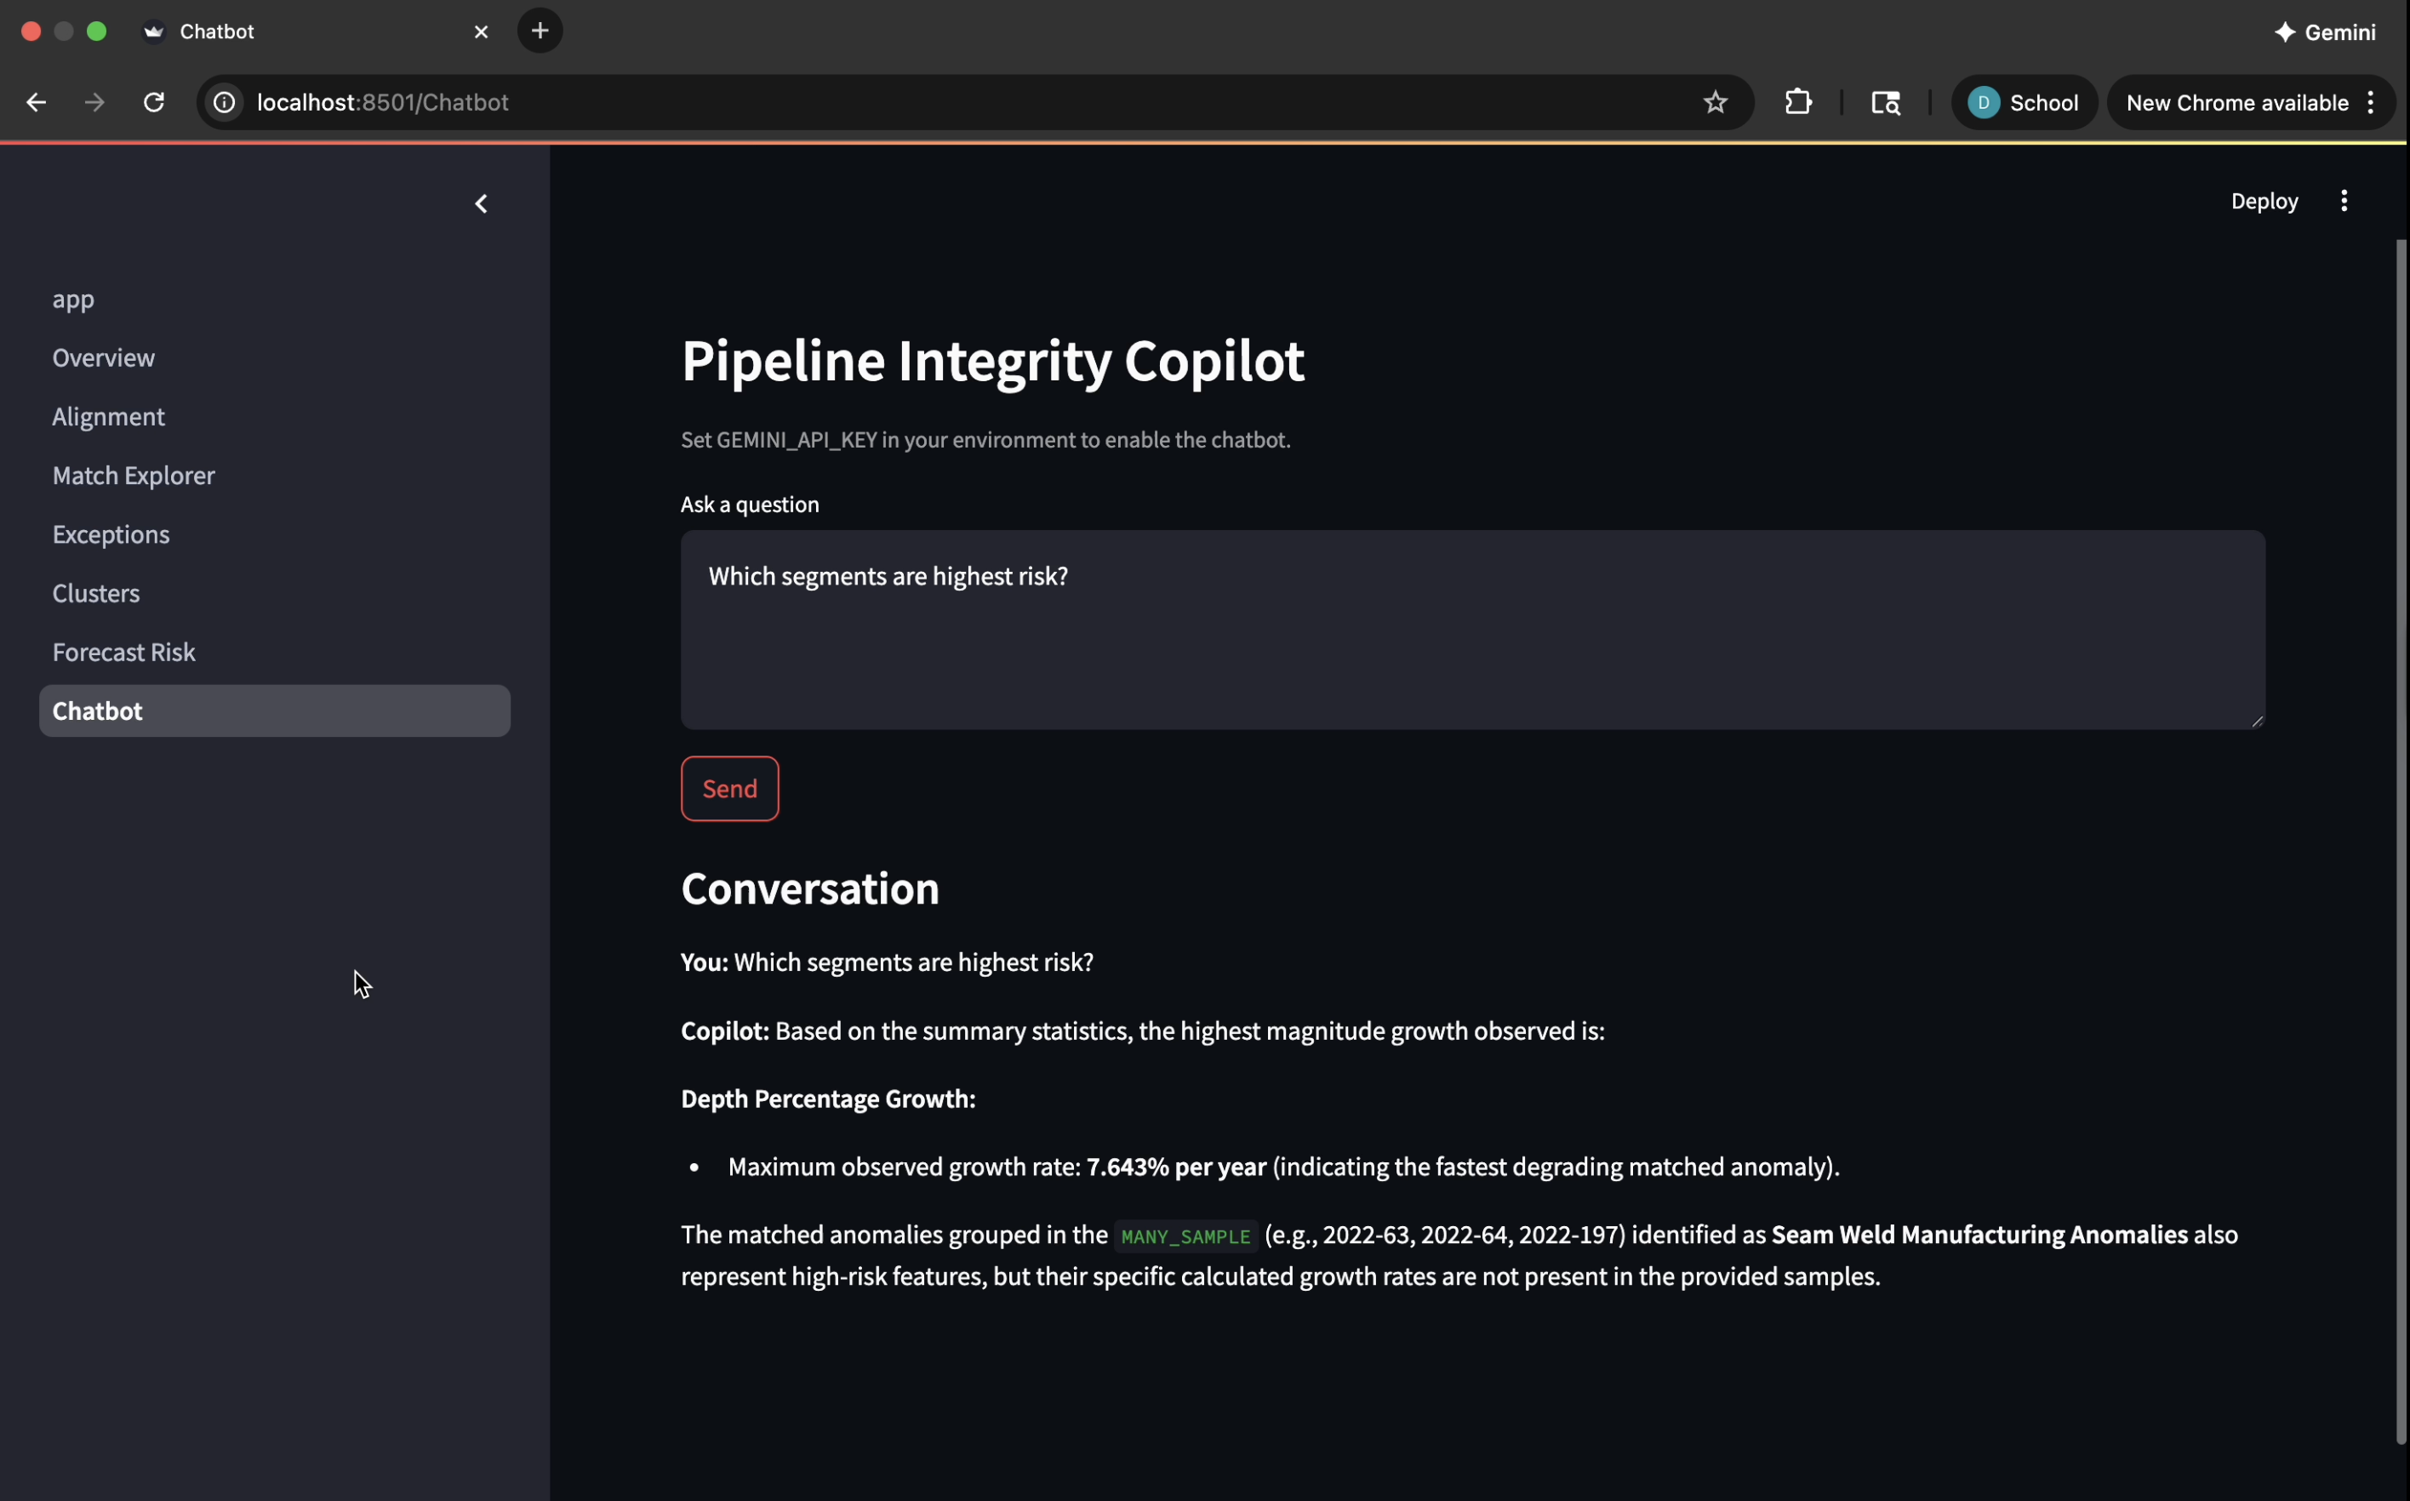Open the Overview page
Image resolution: width=2410 pixels, height=1501 pixels.
click(x=103, y=357)
